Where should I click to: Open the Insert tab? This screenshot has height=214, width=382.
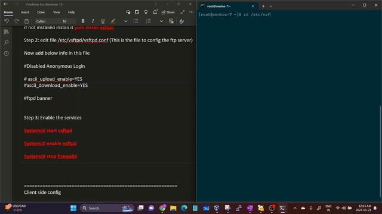tap(25, 12)
